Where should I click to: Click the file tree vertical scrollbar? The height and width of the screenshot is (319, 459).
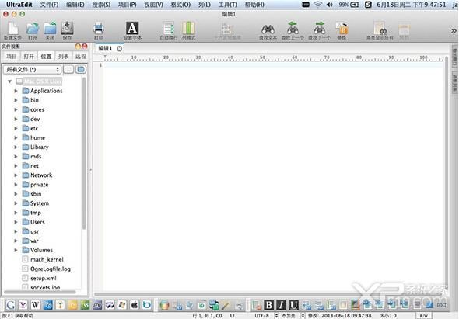click(84, 154)
